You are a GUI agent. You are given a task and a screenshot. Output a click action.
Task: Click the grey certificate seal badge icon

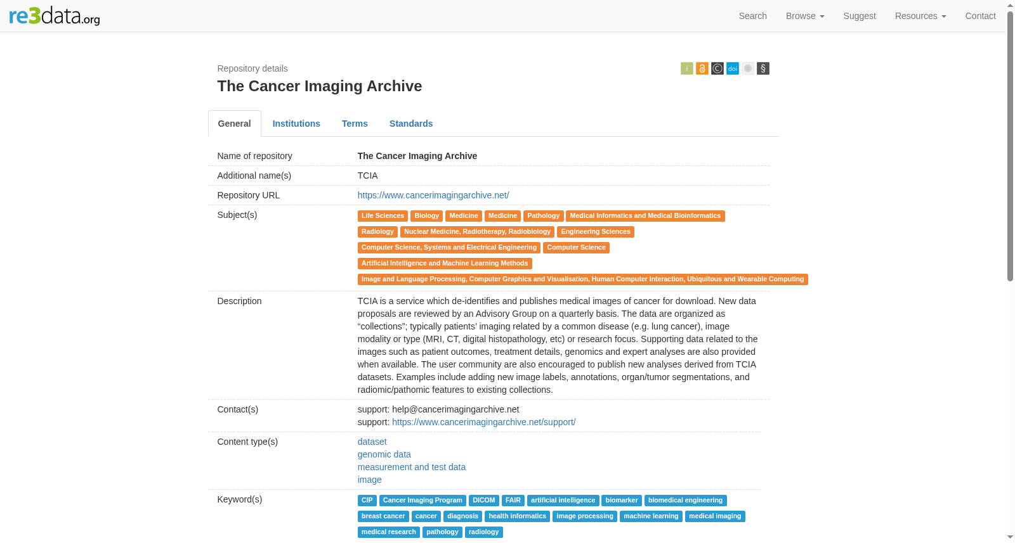click(x=747, y=68)
